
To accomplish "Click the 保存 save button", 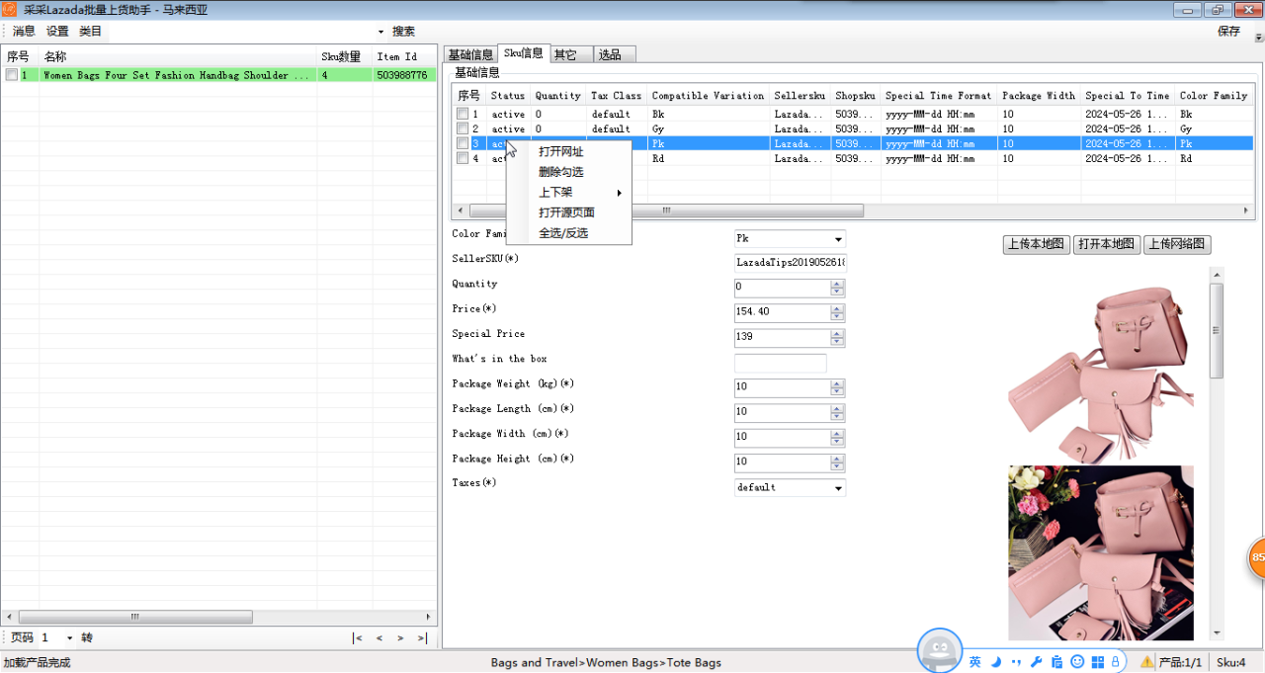I will point(1228,32).
